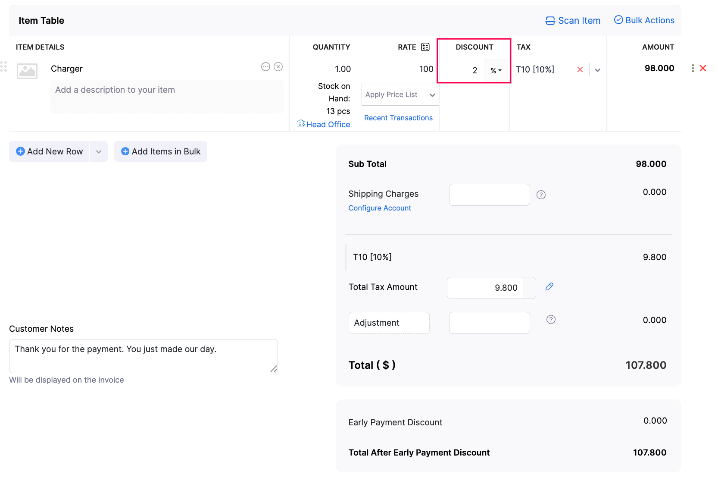Open the calculator icon beside Rate header

pyautogui.click(x=425, y=47)
